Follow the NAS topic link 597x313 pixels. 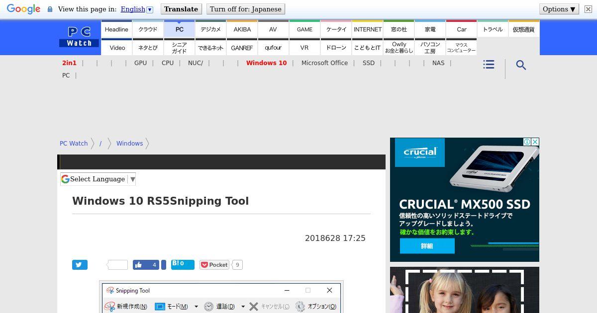coord(438,63)
